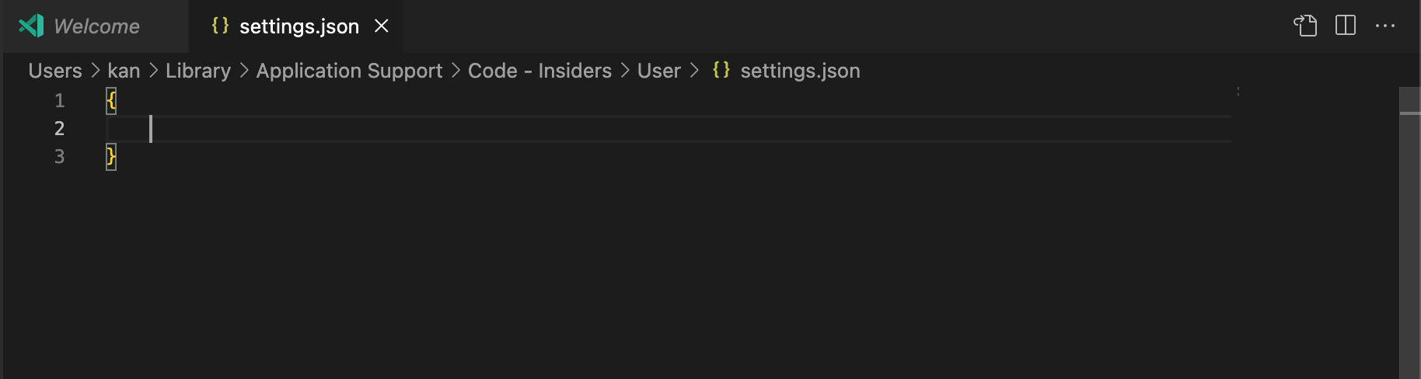Switch to the Welcome tab
Image resolution: width=1421 pixels, height=379 pixels.
coord(96,26)
